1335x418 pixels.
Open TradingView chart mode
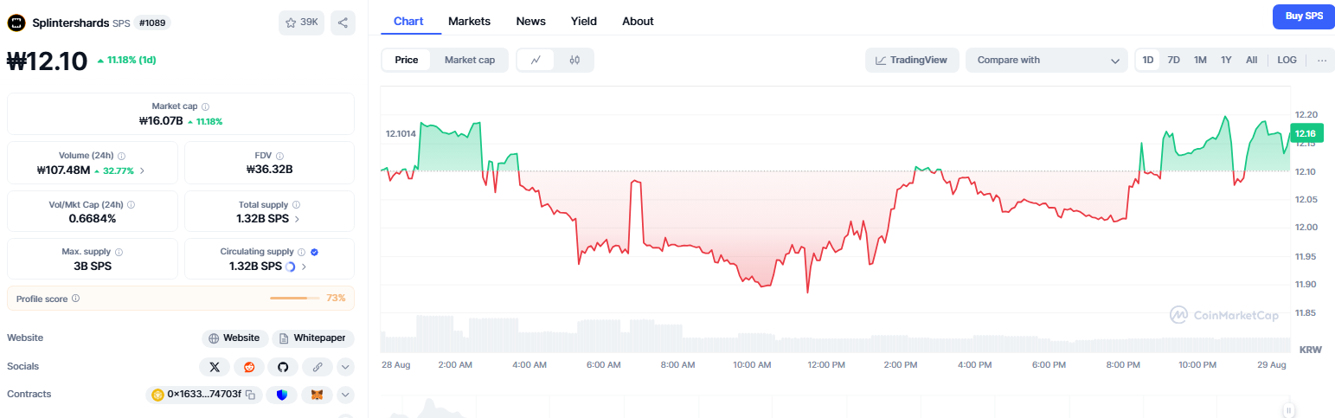(912, 60)
